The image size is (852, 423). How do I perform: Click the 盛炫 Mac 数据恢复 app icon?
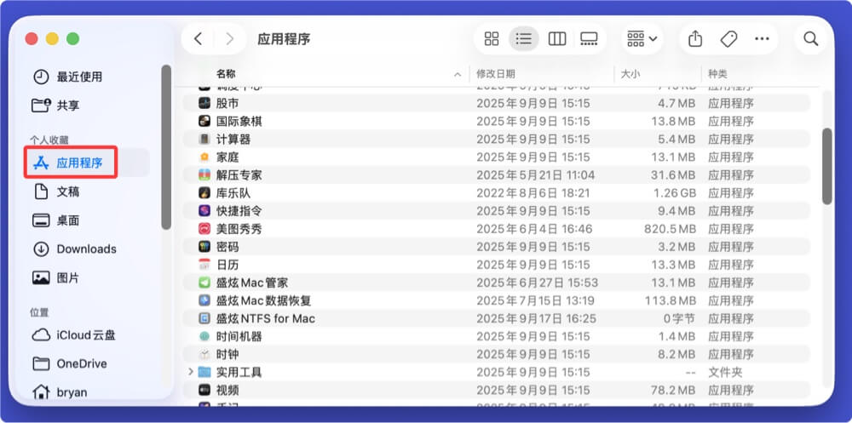[x=204, y=300]
